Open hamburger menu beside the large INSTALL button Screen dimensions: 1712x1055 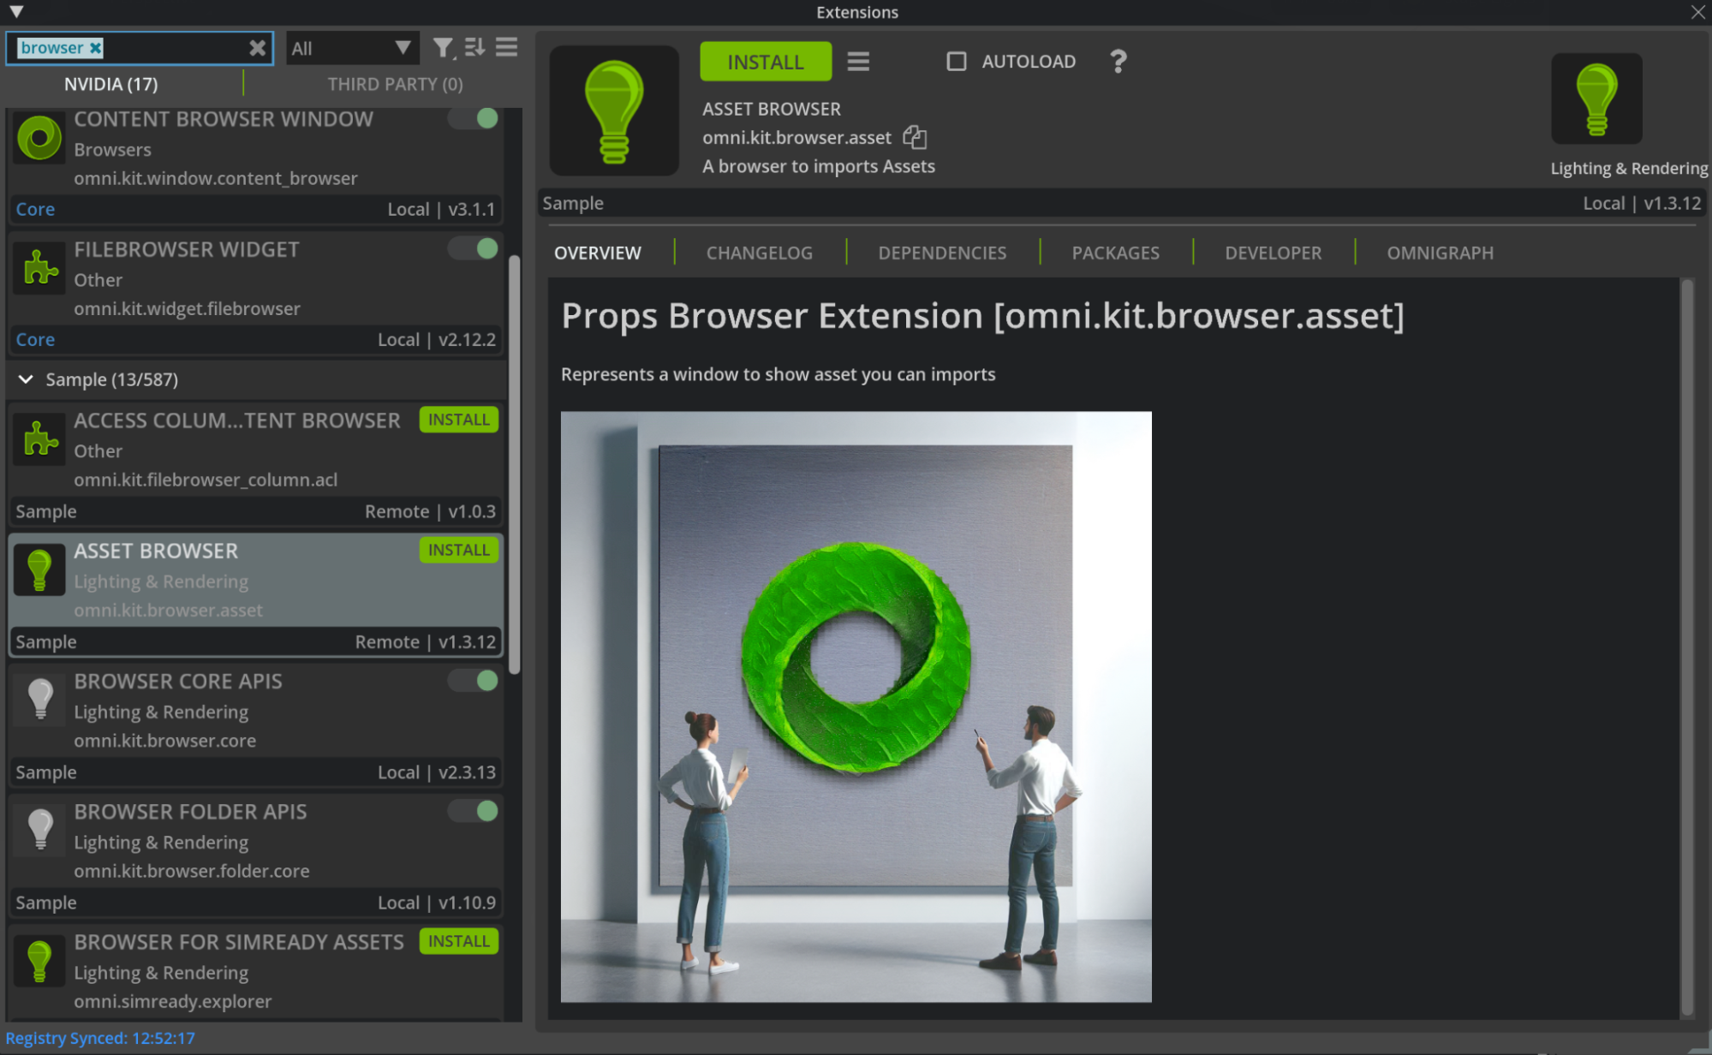click(858, 62)
